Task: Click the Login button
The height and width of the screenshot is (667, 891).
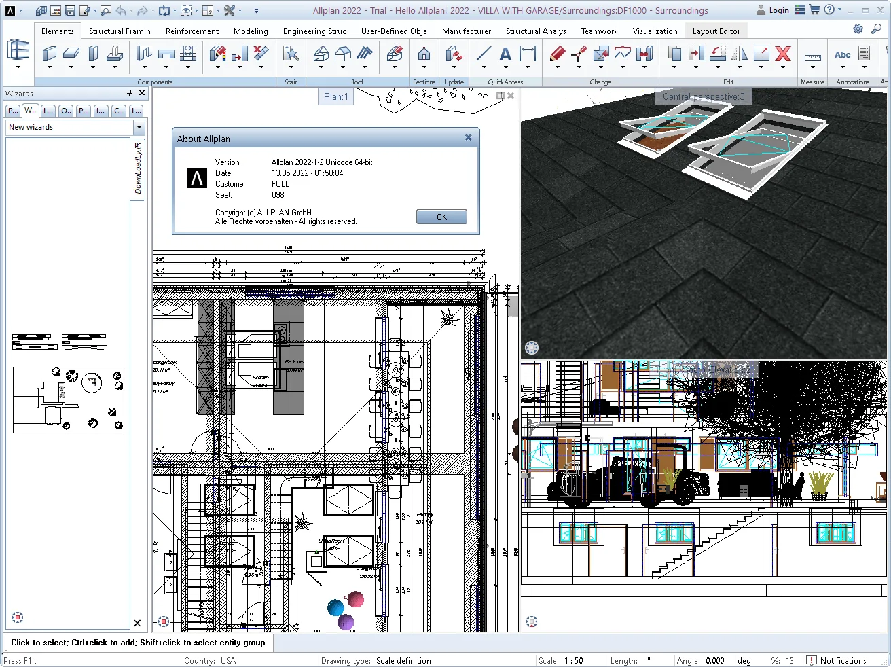Action: tap(773, 10)
